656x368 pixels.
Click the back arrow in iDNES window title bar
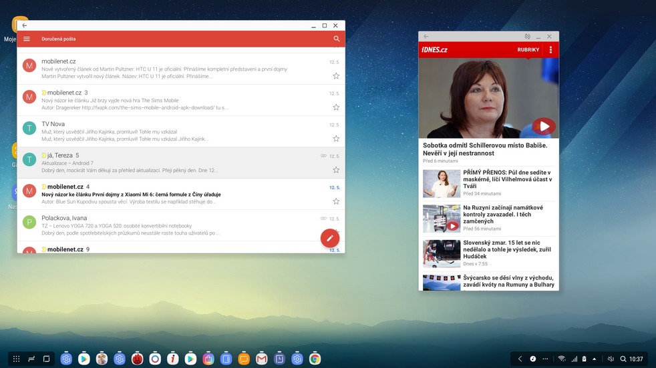[426, 37]
